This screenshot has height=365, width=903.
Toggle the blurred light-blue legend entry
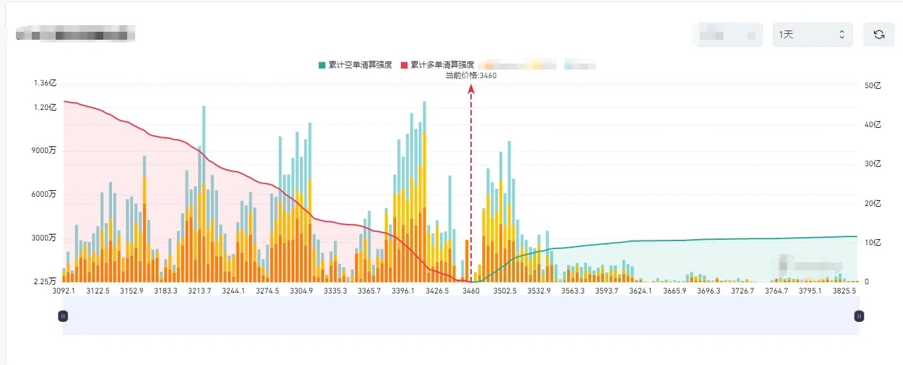click(580, 65)
